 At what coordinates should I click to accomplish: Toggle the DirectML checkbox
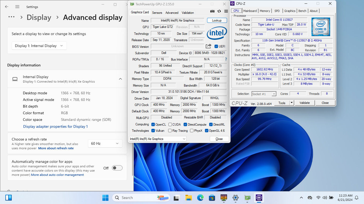[x=211, y=124]
